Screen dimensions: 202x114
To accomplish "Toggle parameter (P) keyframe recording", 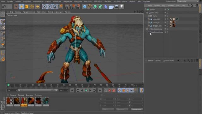I will point(132,90).
